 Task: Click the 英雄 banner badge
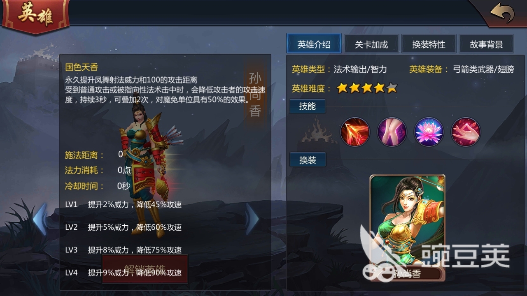click(x=35, y=16)
